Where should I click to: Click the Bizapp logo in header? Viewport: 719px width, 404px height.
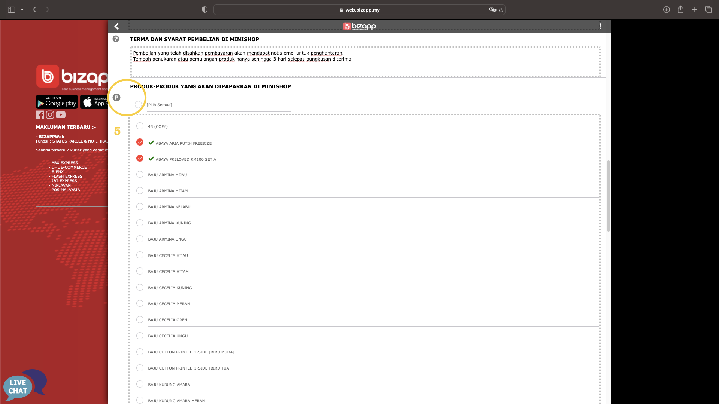pyautogui.click(x=359, y=26)
